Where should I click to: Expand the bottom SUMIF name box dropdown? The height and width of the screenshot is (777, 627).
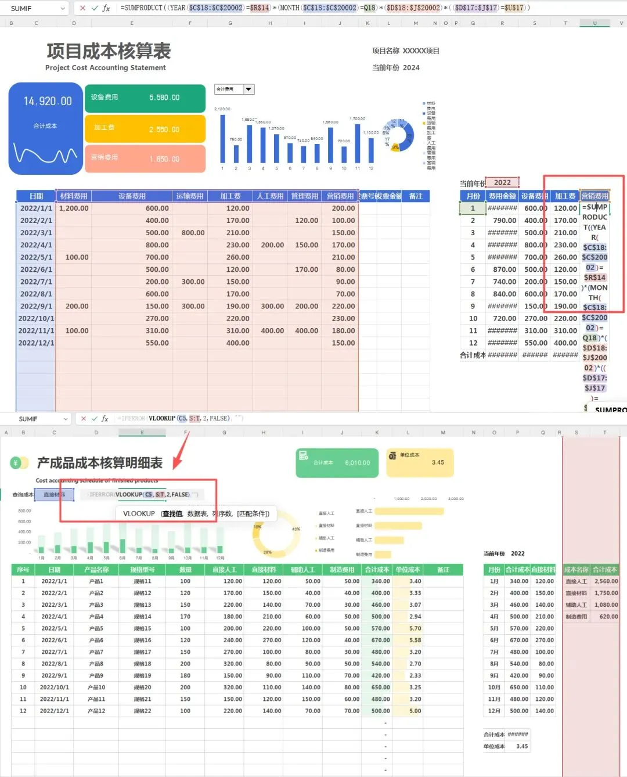point(66,418)
